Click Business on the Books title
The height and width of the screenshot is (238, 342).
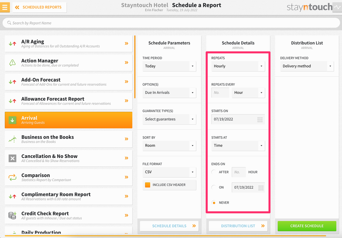pyautogui.click(x=48, y=137)
